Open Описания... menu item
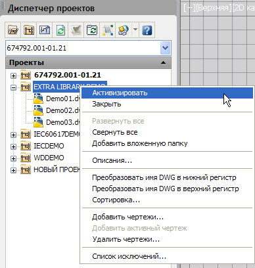This screenshot has width=255, height=268. tap(168, 160)
